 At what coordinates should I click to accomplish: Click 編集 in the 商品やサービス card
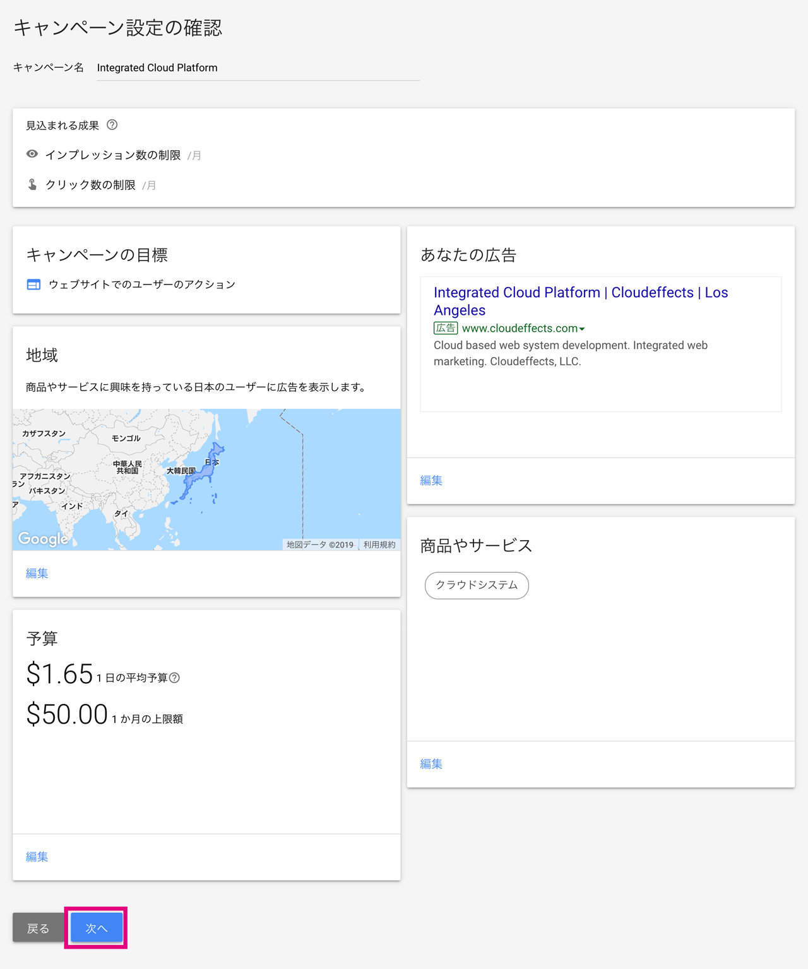pos(432,764)
